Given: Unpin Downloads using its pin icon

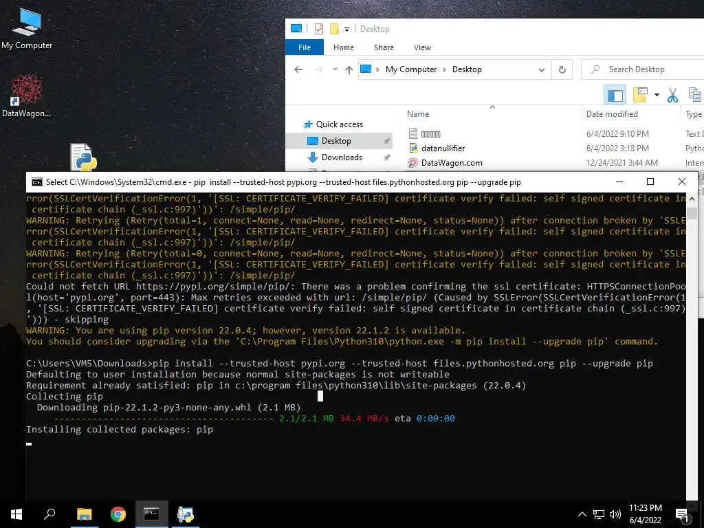Looking at the screenshot, I should pos(386,157).
